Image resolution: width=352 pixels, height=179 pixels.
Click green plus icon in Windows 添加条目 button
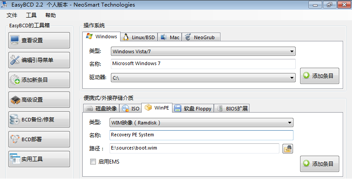tap(306, 76)
